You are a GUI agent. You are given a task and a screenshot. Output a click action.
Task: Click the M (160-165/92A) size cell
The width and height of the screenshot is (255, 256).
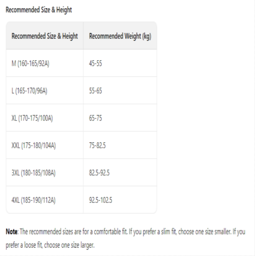click(x=31, y=63)
